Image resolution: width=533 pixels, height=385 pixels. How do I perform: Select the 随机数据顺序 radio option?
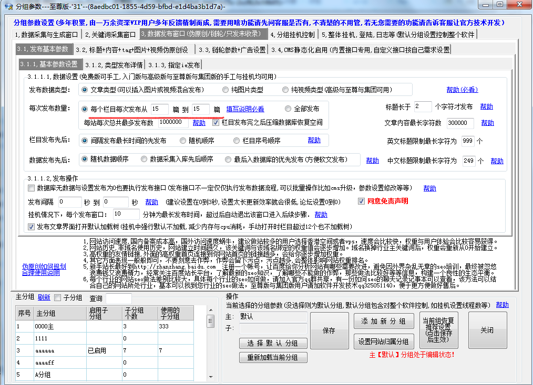coord(85,159)
